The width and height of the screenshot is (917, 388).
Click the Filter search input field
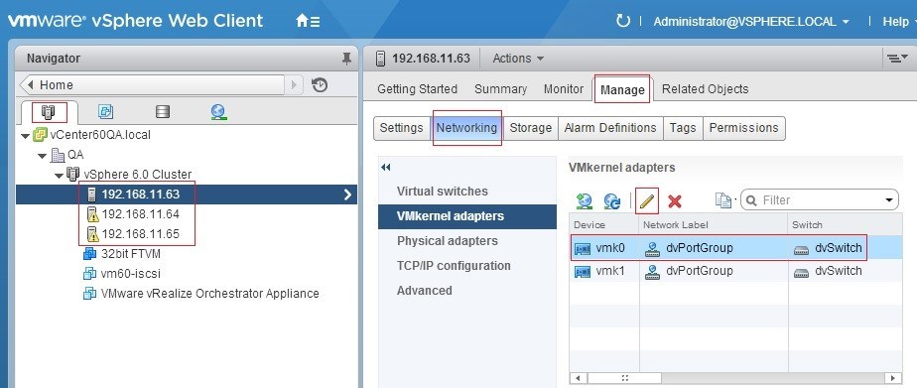coord(819,200)
